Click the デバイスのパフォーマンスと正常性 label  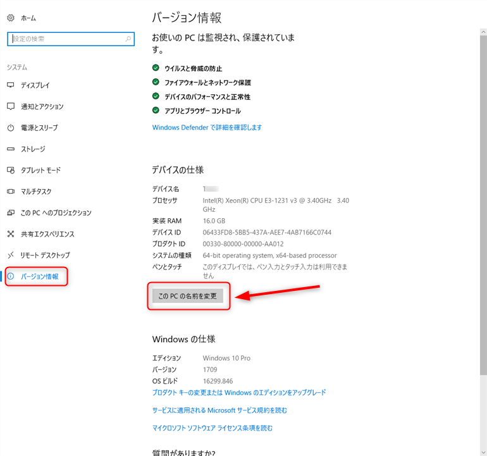pyautogui.click(x=207, y=97)
